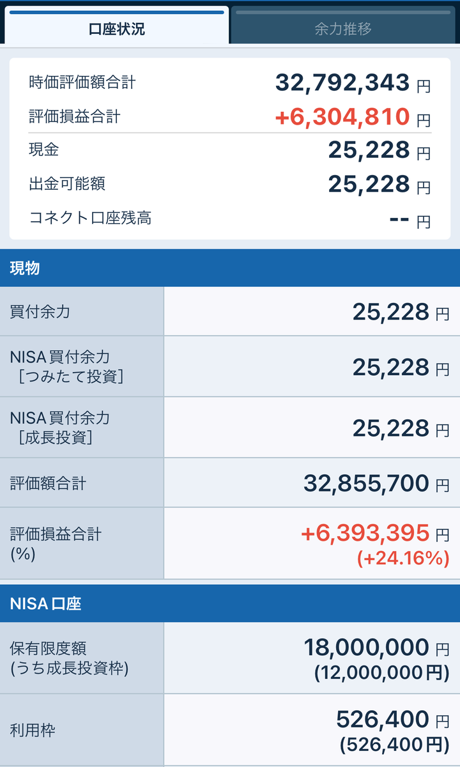This screenshot has width=460, height=767.
Task: Tap the +24.16% percentage figure
Action: [x=402, y=559]
